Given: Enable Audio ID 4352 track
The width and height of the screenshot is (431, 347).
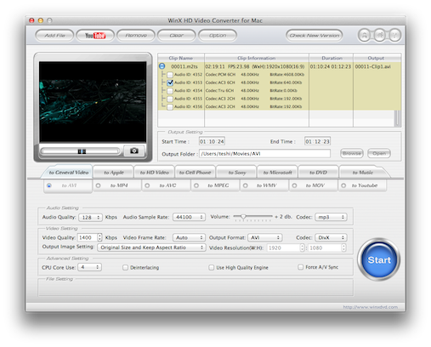Looking at the screenshot, I should [170, 75].
